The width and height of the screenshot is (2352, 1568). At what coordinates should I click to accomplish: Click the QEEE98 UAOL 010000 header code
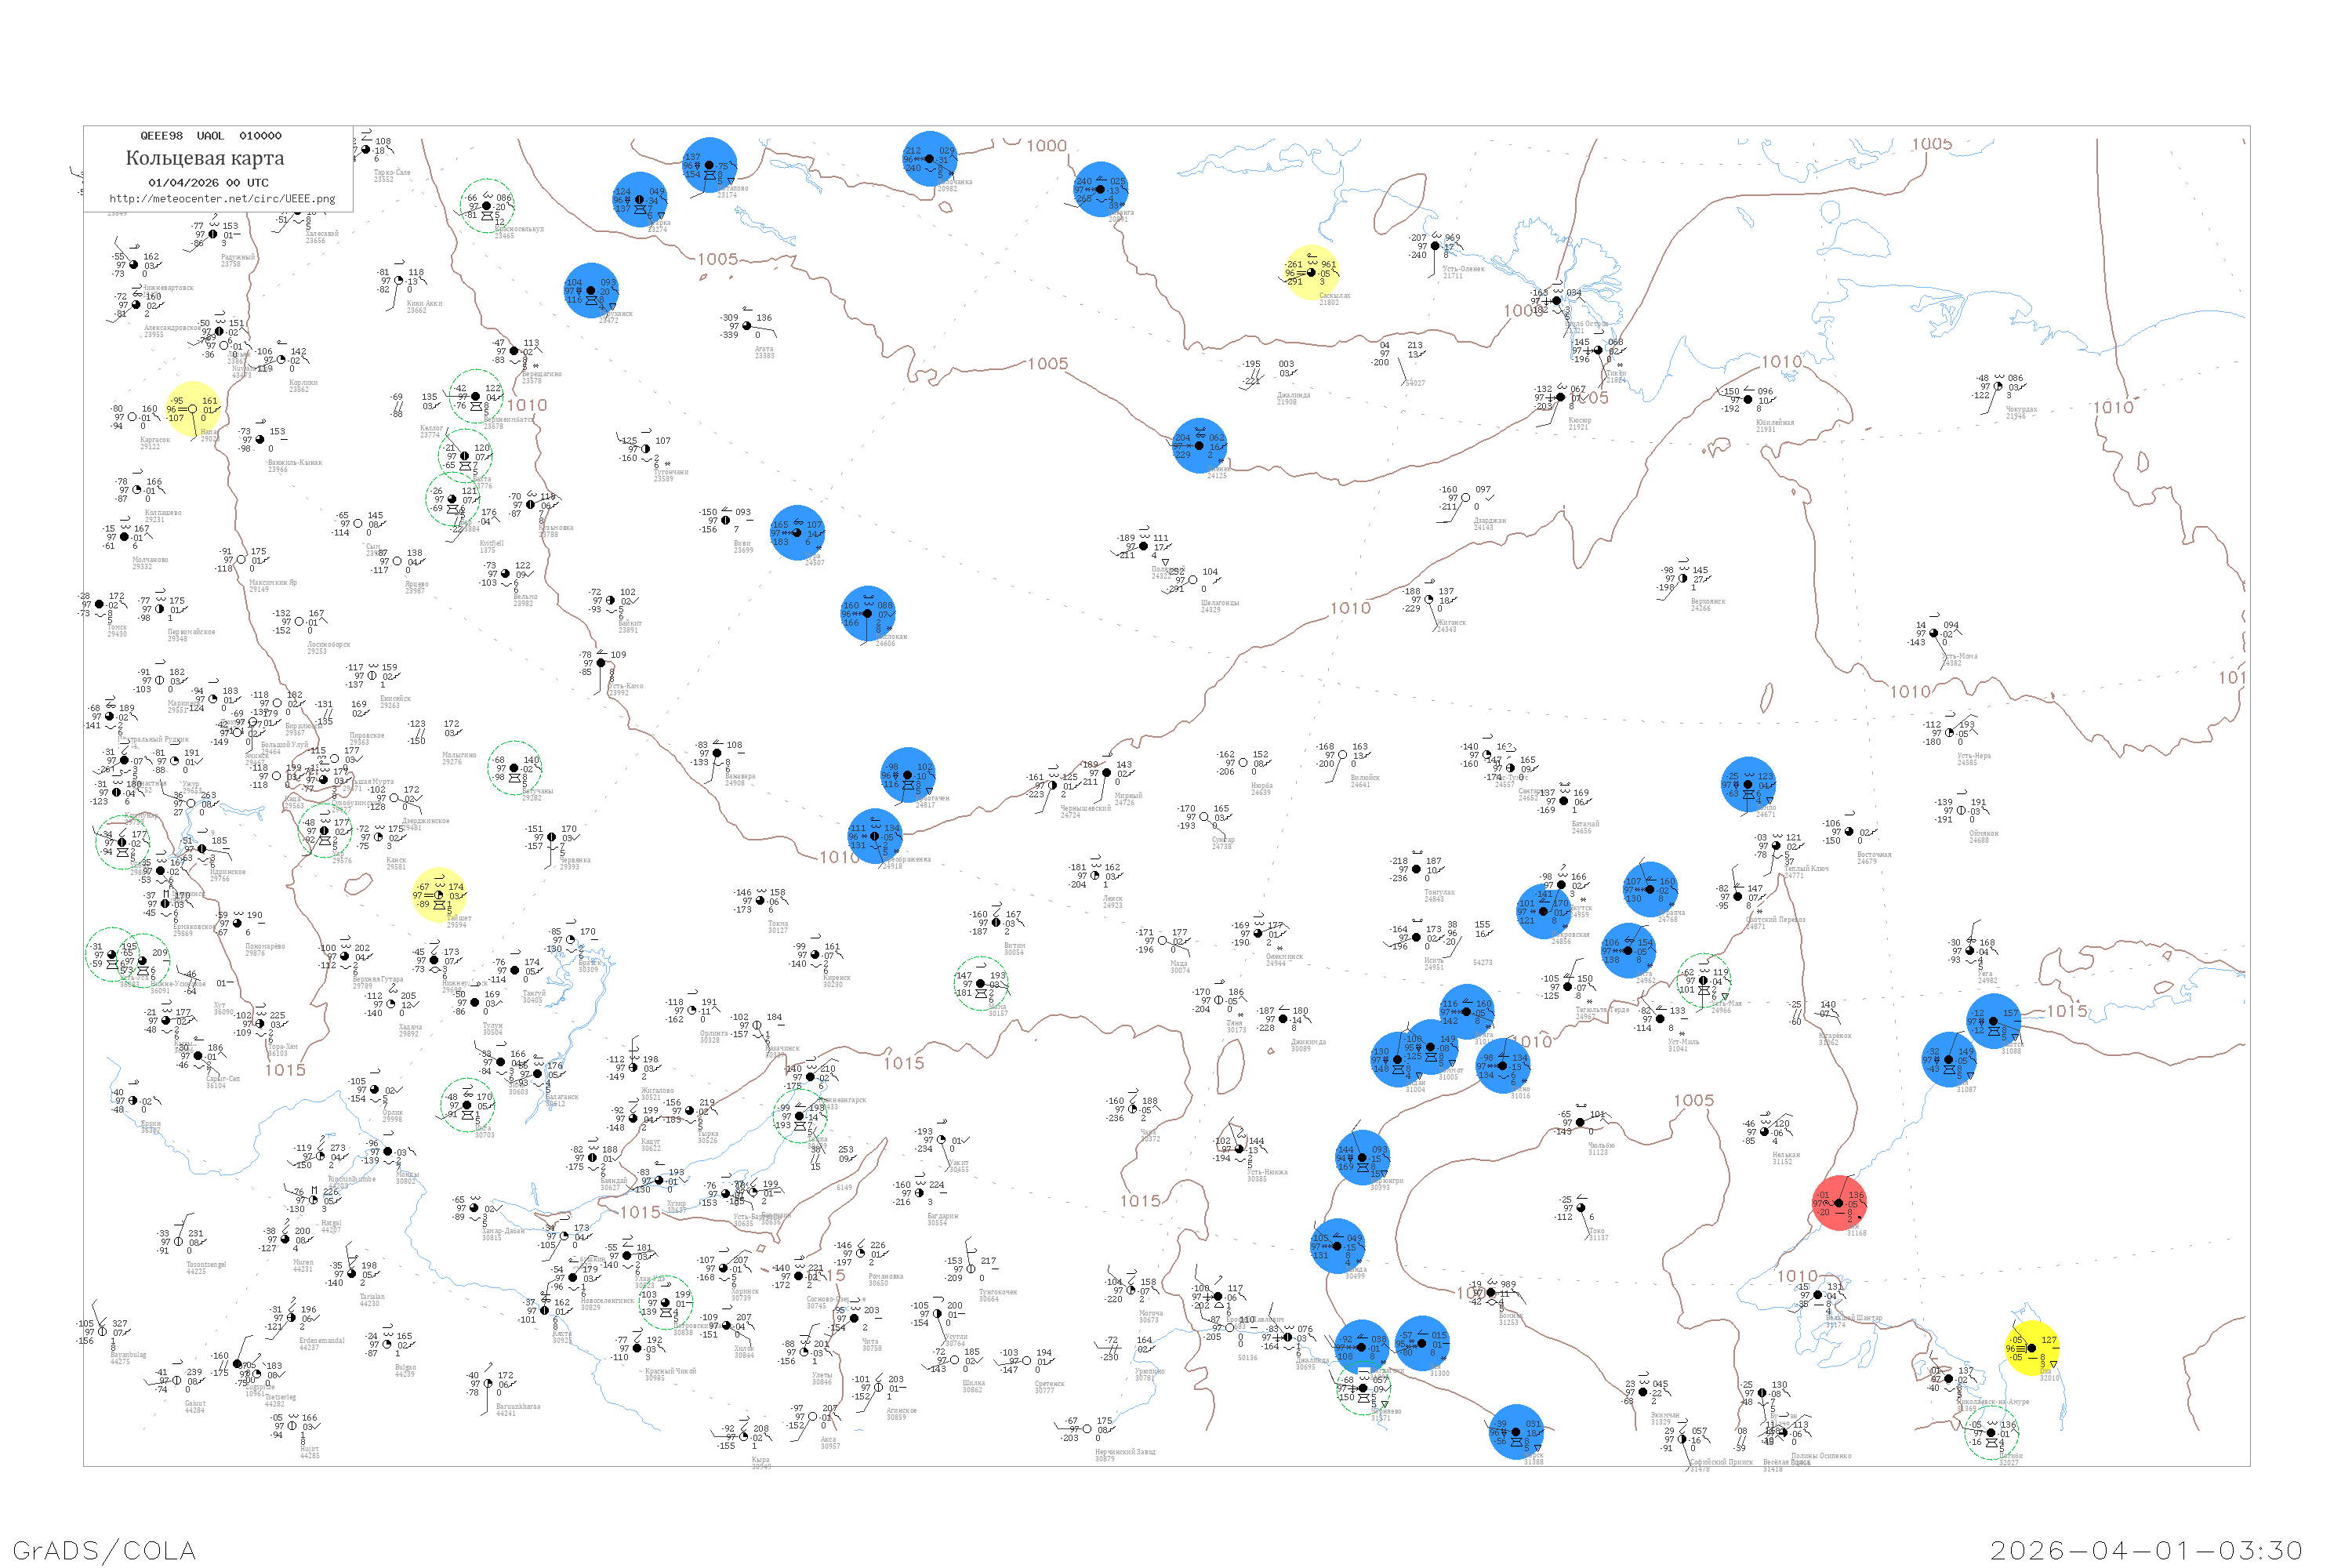[210, 135]
